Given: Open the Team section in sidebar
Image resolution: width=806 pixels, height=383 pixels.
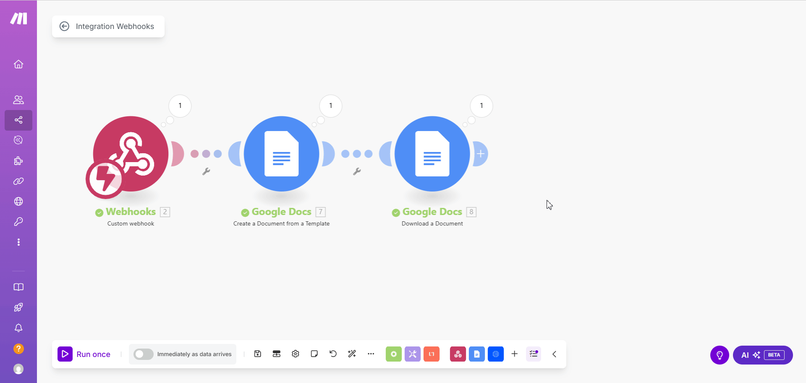Looking at the screenshot, I should pyautogui.click(x=18, y=100).
